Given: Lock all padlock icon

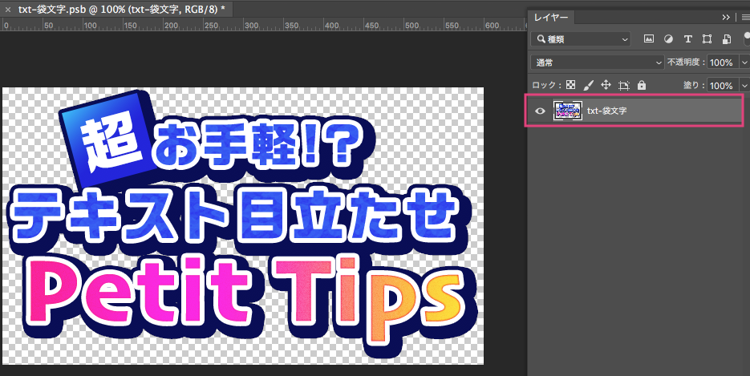Looking at the screenshot, I should point(642,85).
